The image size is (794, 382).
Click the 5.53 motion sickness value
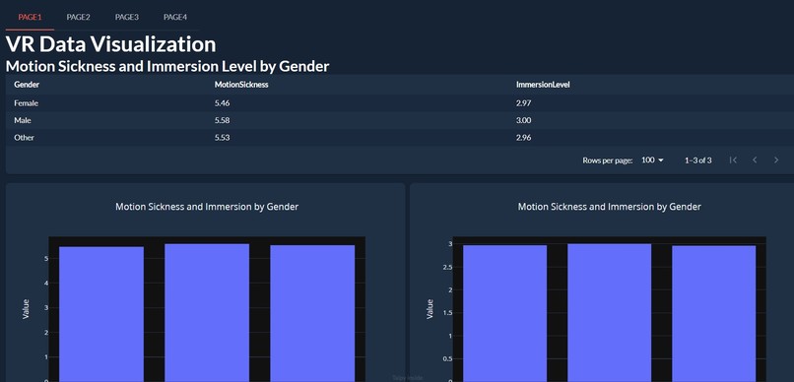click(222, 138)
